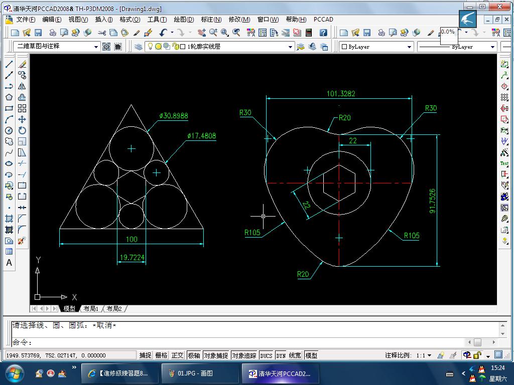Open the status bar tray menu arrow

point(488,356)
